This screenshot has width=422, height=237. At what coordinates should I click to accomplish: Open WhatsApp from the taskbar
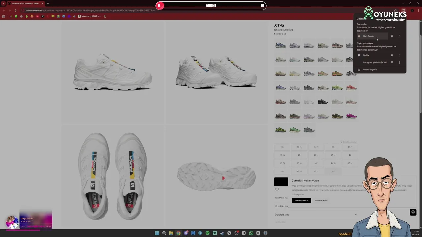coord(251,233)
